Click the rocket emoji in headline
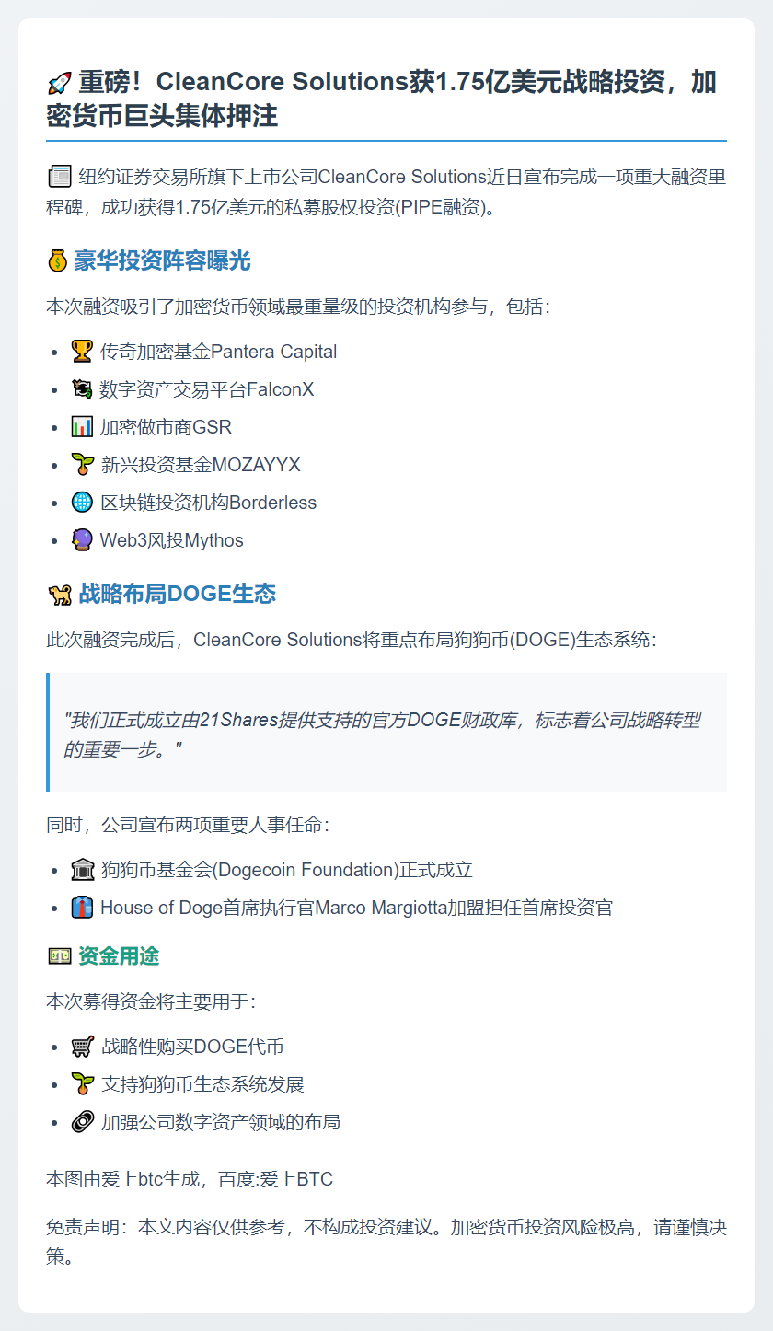The width and height of the screenshot is (773, 1331). tap(59, 83)
